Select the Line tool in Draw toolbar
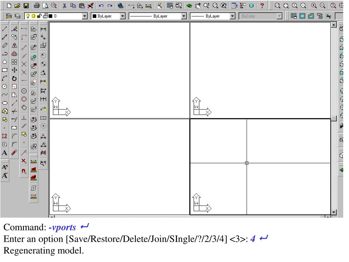Image resolution: width=349 pixels, height=262 pixels. pos(5,29)
